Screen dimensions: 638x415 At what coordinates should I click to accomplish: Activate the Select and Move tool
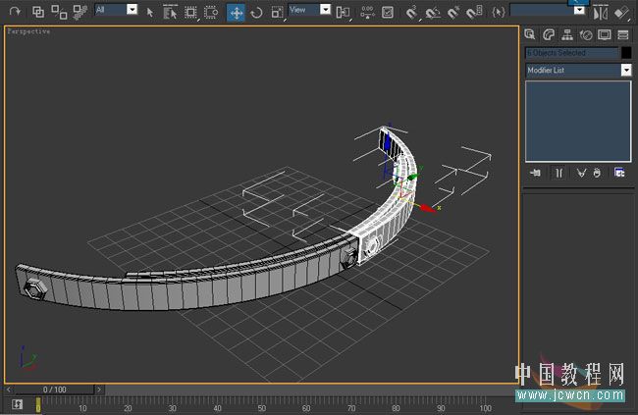[236, 13]
